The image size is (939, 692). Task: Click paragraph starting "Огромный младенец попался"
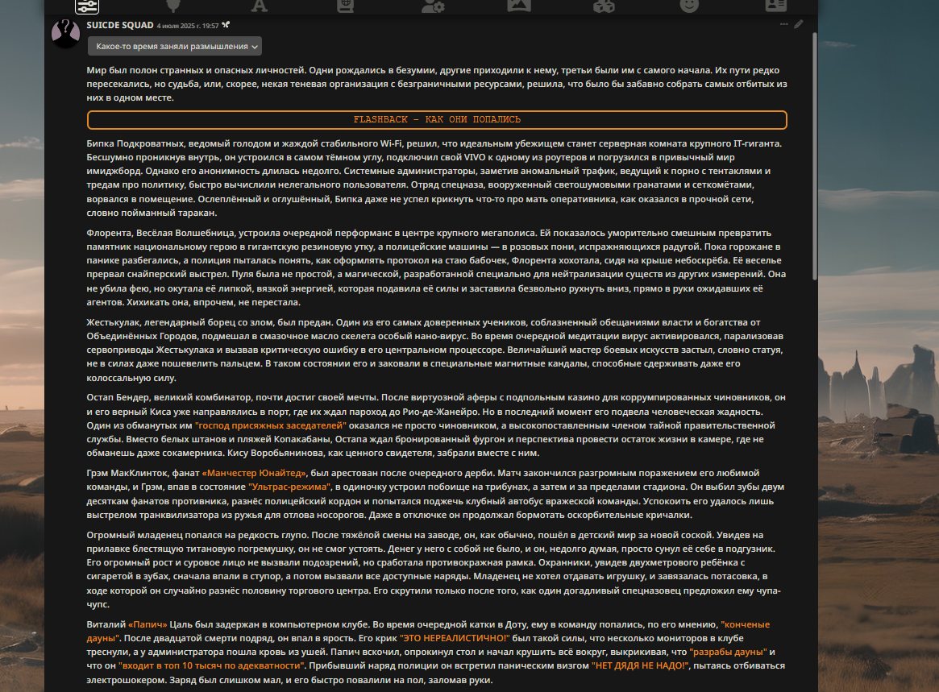[437, 570]
